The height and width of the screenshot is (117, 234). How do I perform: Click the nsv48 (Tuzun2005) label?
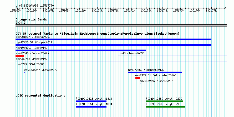pos(131,53)
